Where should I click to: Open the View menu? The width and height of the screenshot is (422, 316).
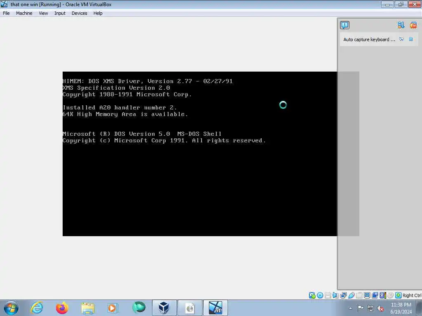click(x=43, y=13)
